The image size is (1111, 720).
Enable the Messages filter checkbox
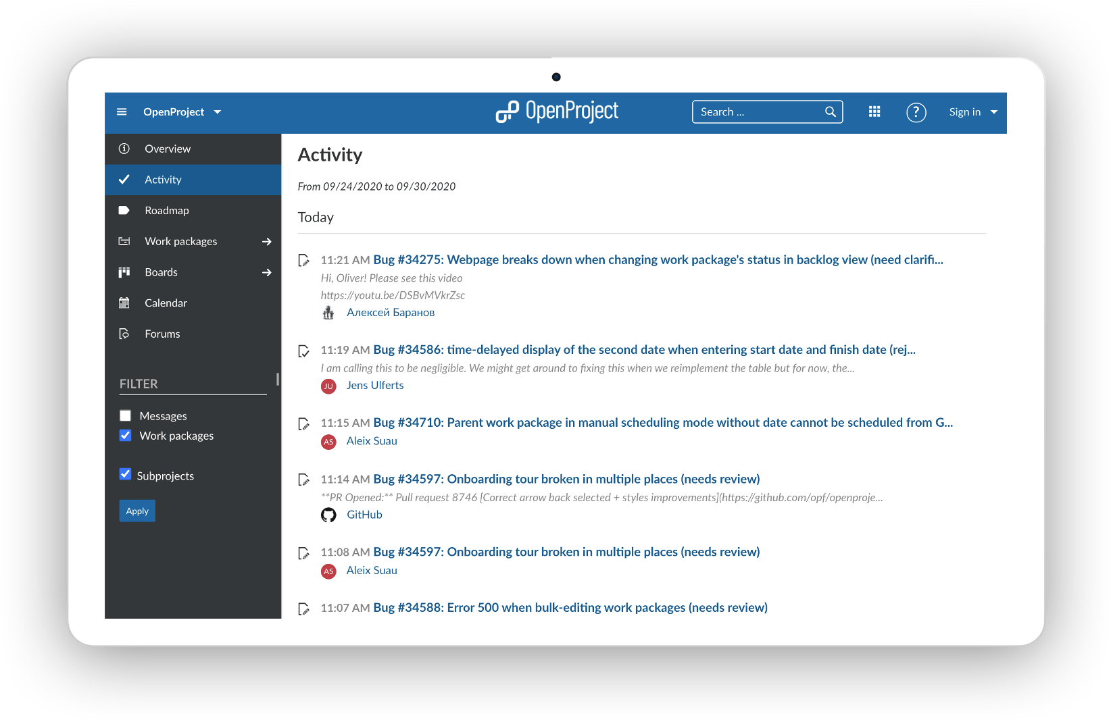coord(126,416)
